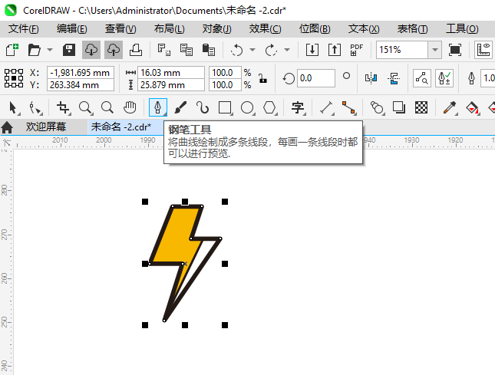
Task: Copy the selected object
Action: point(186,50)
